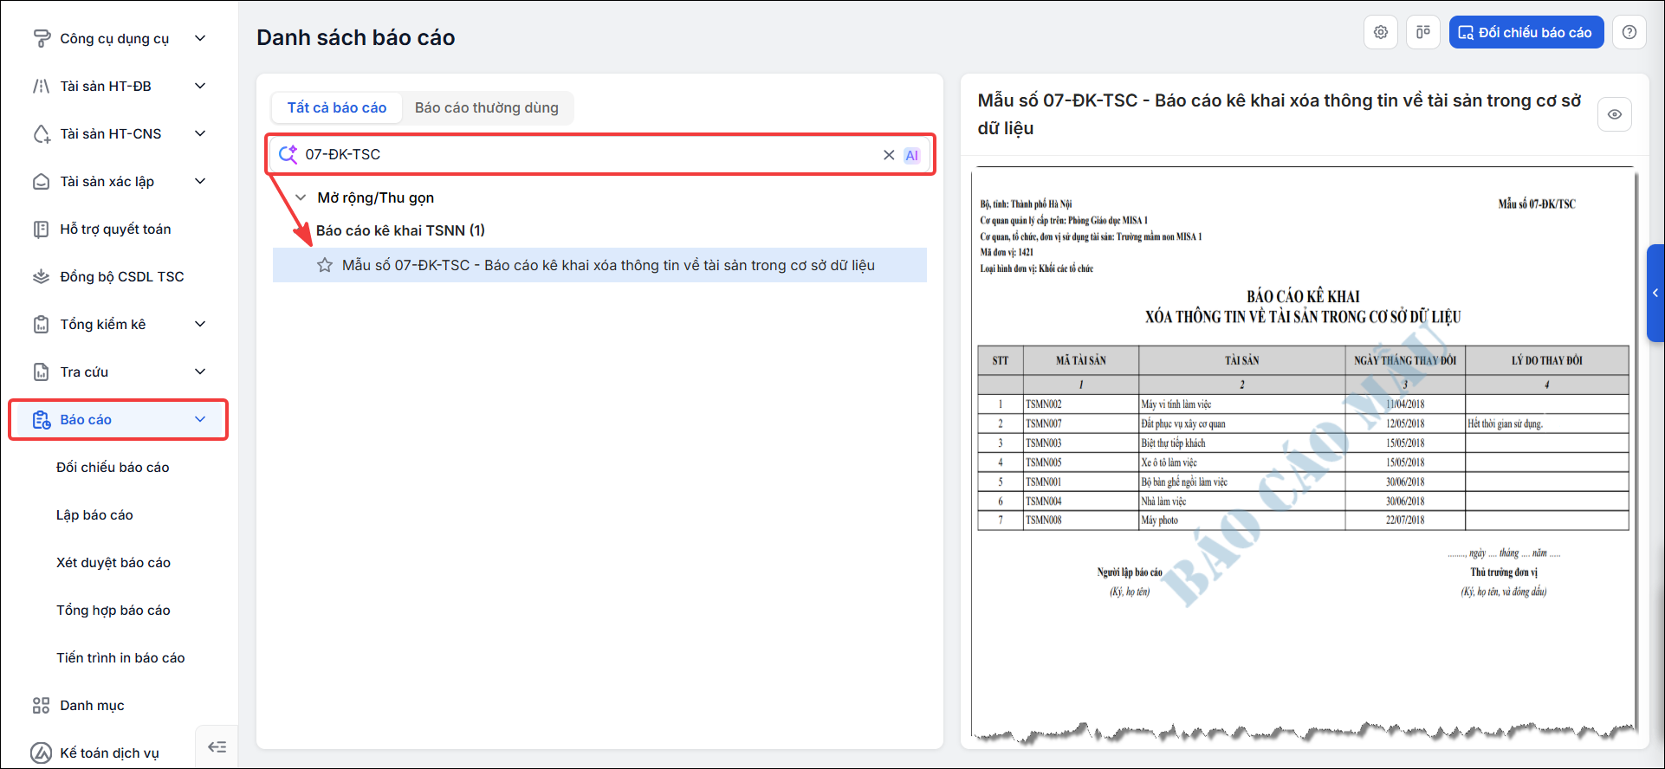Click the AI search sparkle icon

click(288, 154)
